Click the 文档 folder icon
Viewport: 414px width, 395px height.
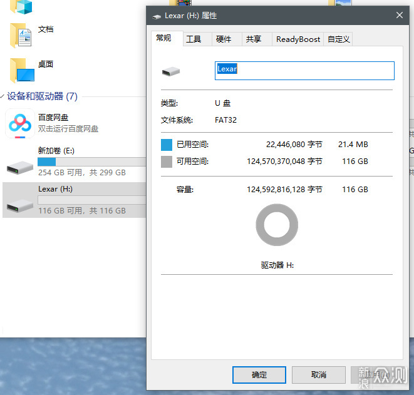pyautogui.click(x=21, y=36)
